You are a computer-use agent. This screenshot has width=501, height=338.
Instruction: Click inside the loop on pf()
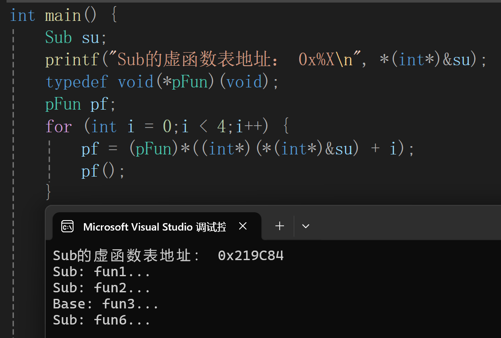click(96, 171)
